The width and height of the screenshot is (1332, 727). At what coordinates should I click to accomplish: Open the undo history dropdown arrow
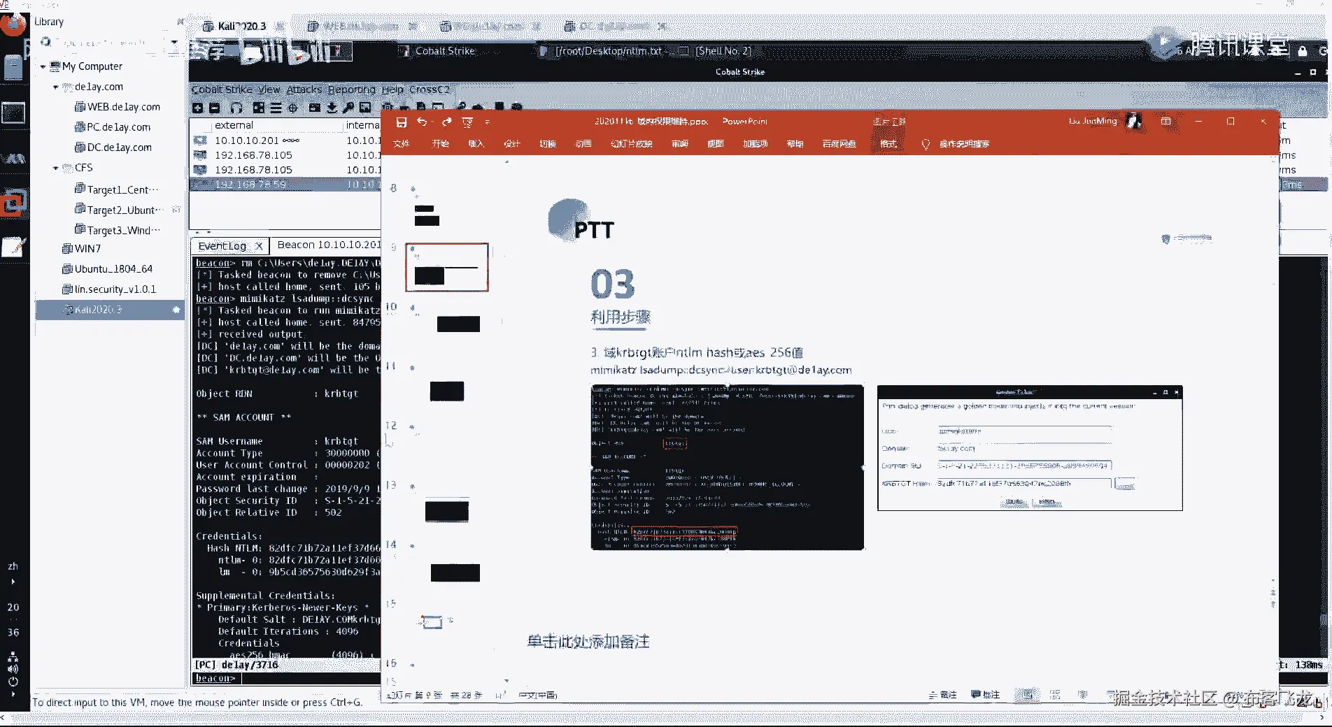(x=434, y=122)
